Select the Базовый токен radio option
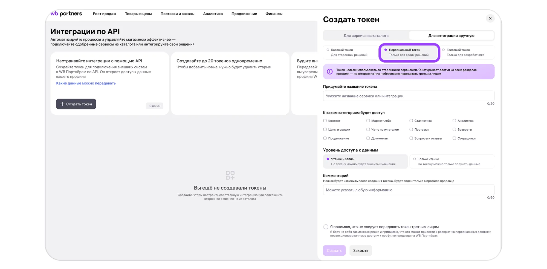The width and height of the screenshot is (547, 269). click(328, 50)
